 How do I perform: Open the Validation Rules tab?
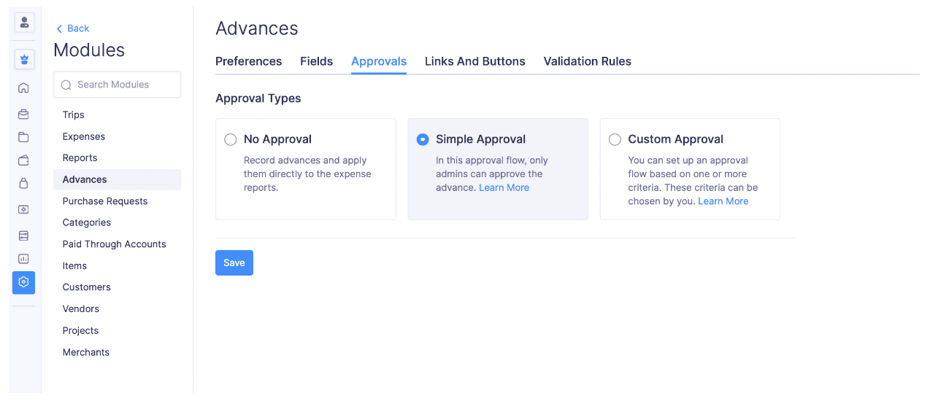pyautogui.click(x=587, y=61)
